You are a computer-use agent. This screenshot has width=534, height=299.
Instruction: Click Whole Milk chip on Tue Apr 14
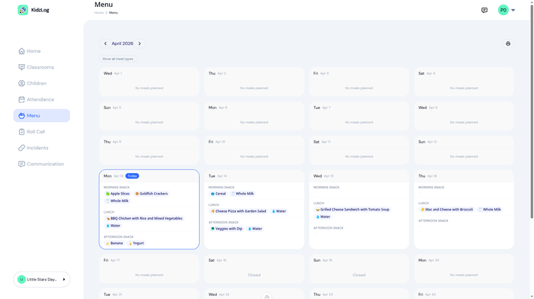point(243,194)
